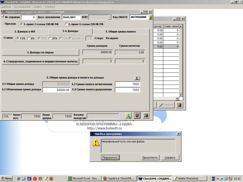Click the Прекратить button in error dialog
Image resolution: width=243 pixels, height=182 pixels.
point(110,157)
